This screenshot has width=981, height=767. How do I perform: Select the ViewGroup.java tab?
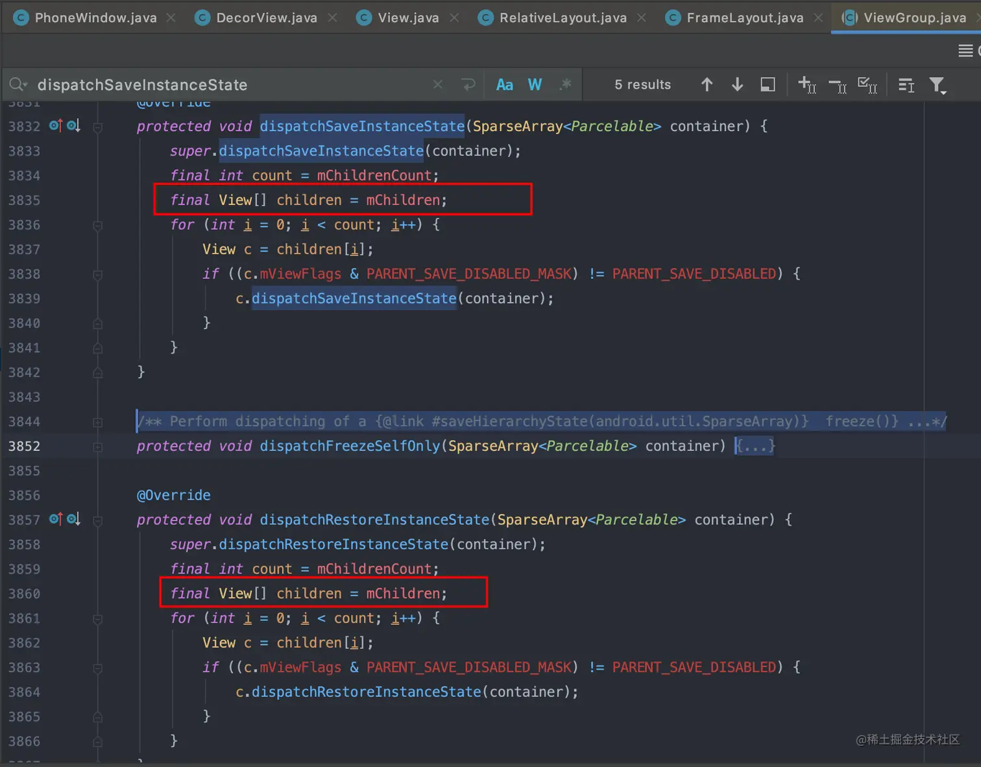(x=906, y=18)
